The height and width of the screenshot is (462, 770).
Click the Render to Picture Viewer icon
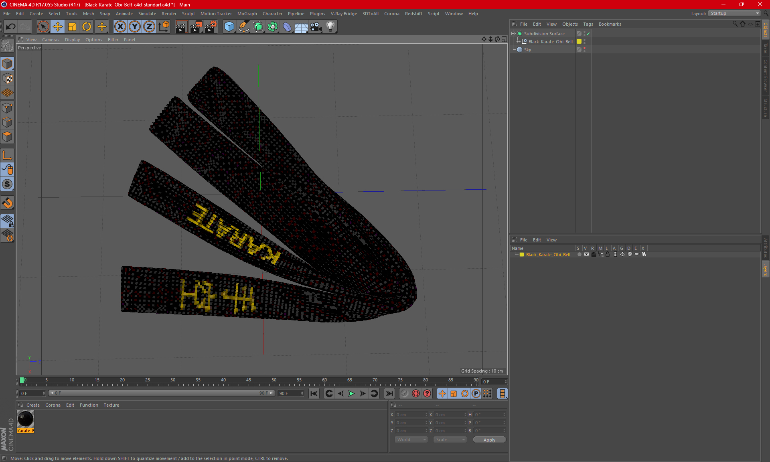point(196,27)
